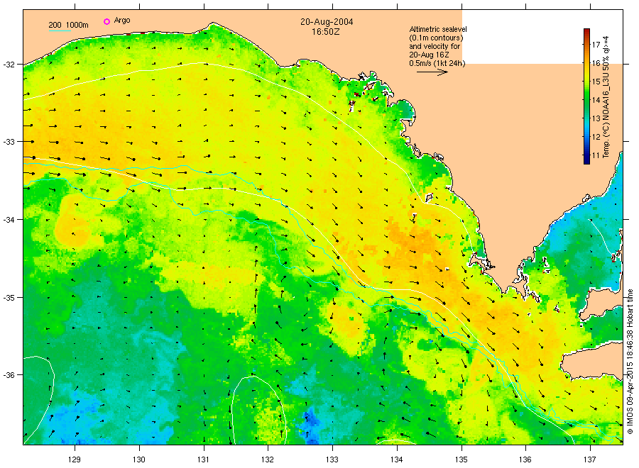
Task: Click the temperature color bar
Action: tap(586, 96)
